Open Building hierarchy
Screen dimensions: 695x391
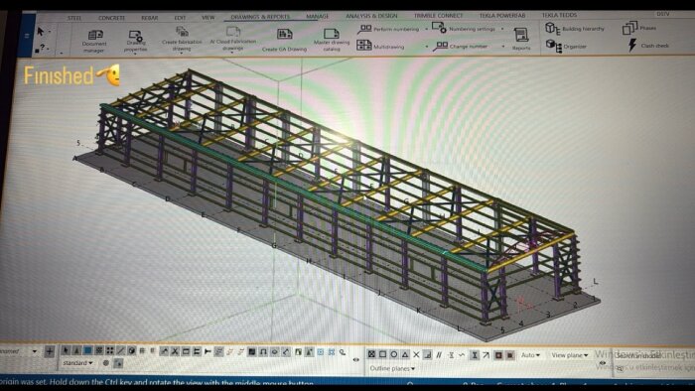[x=575, y=29]
